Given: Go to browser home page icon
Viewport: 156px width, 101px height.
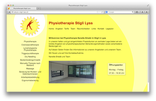Looking at the screenshot, I should click(x=147, y=12).
